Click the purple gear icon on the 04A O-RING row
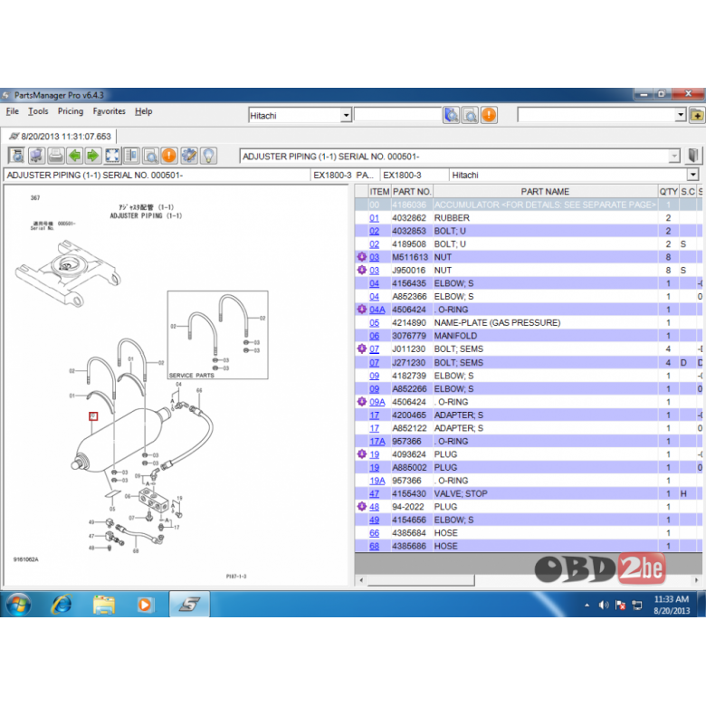Viewport: 706px width, 706px height. coord(361,309)
